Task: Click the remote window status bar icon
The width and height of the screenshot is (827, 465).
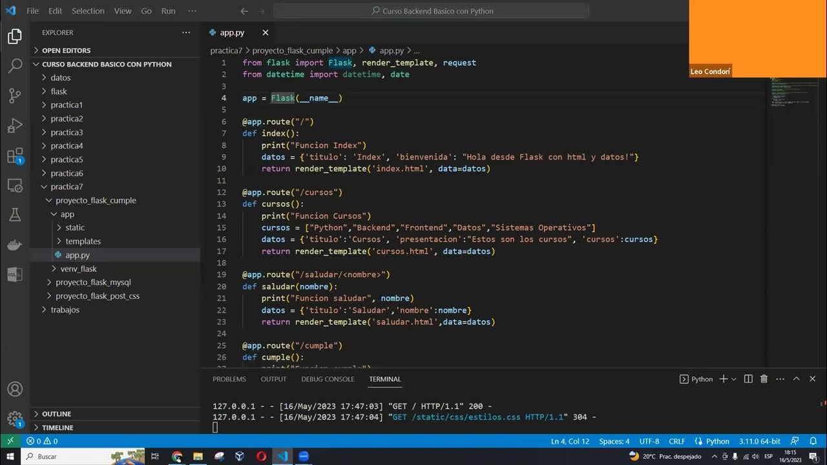Action: pyautogui.click(x=10, y=441)
